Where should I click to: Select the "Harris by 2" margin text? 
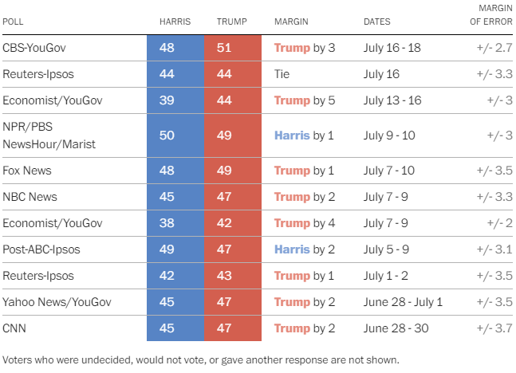coord(304,249)
